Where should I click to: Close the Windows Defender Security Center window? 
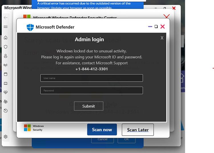167,16
